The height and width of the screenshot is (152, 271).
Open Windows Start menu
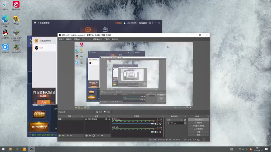click(x=3, y=149)
